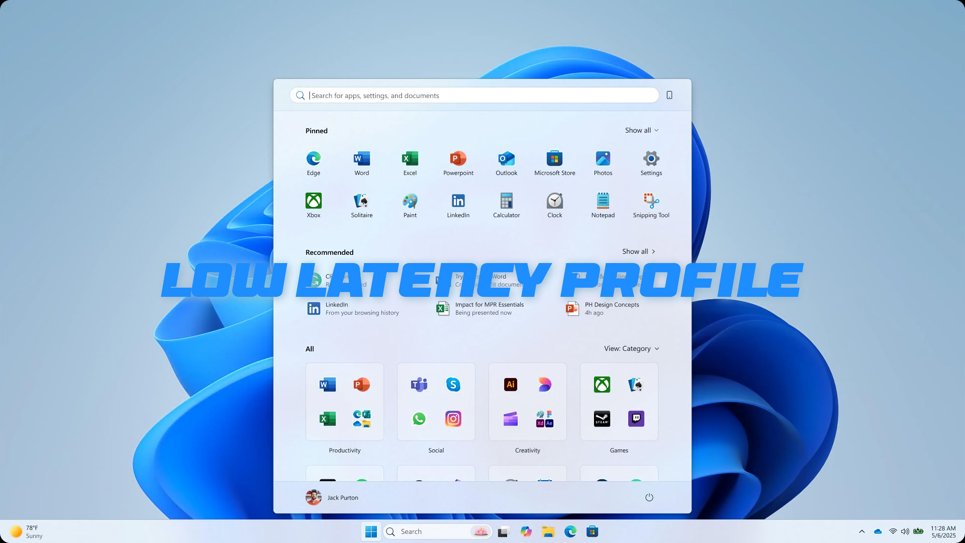Open Word in Productivity category
The height and width of the screenshot is (543, 965).
click(328, 385)
